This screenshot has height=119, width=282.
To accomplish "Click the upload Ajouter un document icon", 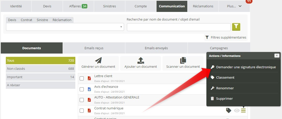I will pos(140,60).
